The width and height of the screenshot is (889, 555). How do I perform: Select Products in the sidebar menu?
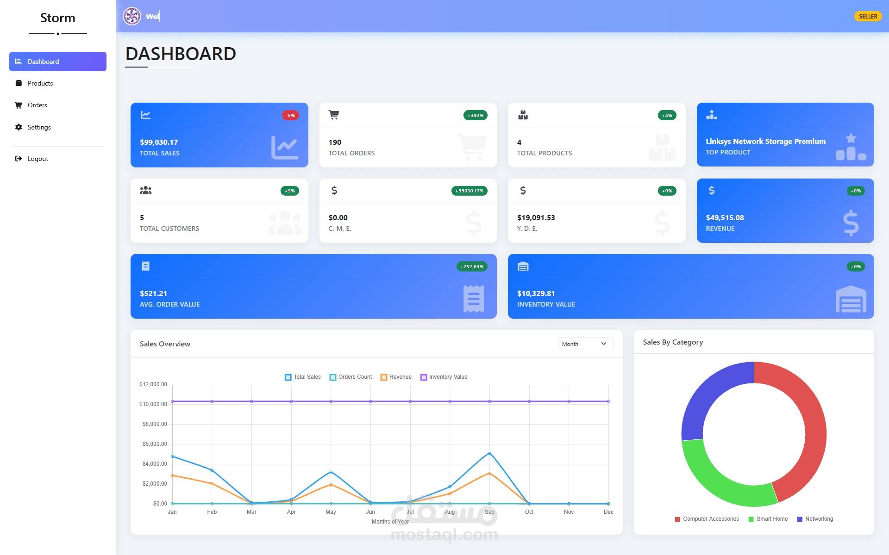(40, 83)
